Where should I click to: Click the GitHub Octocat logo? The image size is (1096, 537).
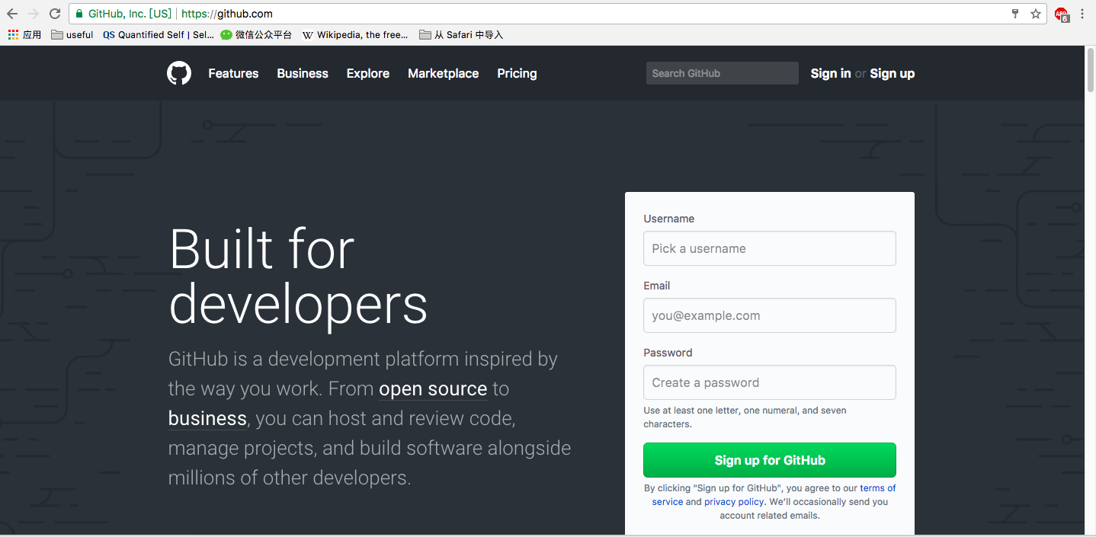pyautogui.click(x=179, y=73)
